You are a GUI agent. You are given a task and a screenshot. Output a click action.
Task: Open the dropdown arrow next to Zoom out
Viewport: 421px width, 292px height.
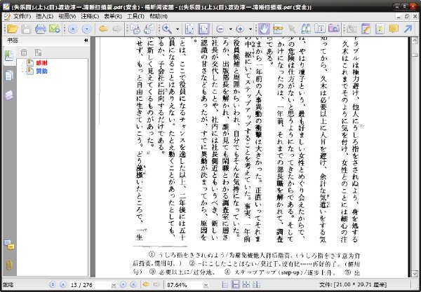230,29
